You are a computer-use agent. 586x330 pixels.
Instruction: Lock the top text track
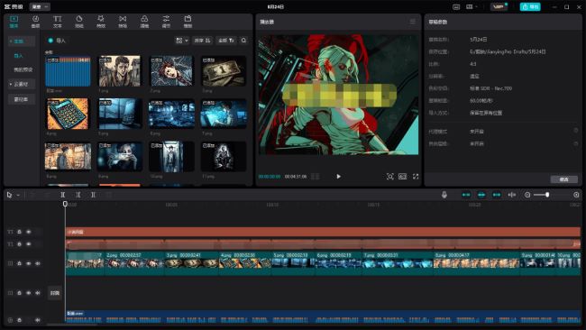click(x=20, y=232)
